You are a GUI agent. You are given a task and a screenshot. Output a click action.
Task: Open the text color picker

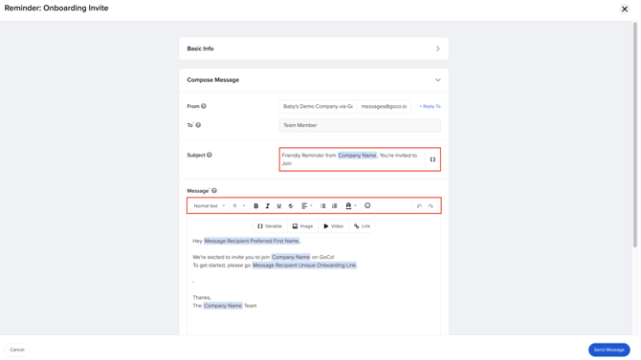pos(351,205)
